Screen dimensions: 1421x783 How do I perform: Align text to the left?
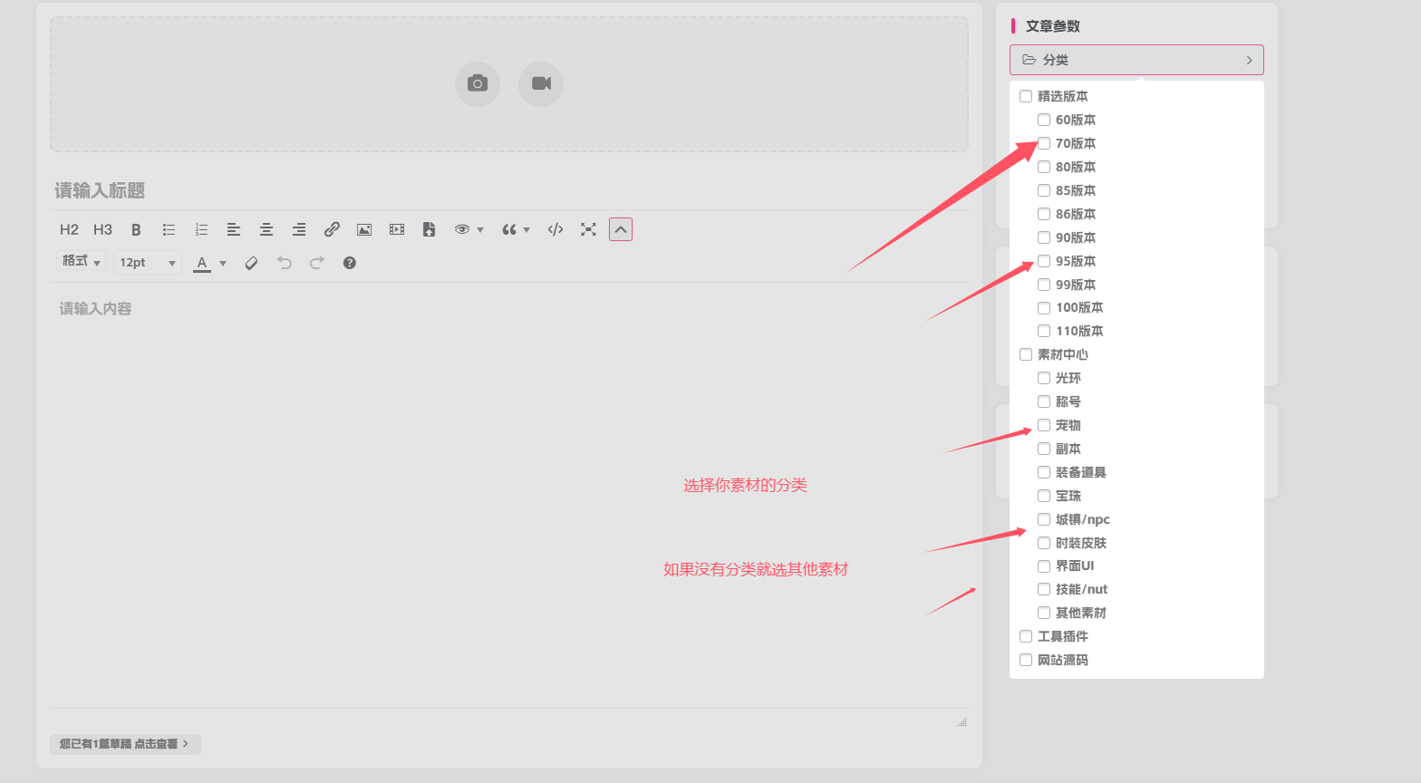coord(234,229)
